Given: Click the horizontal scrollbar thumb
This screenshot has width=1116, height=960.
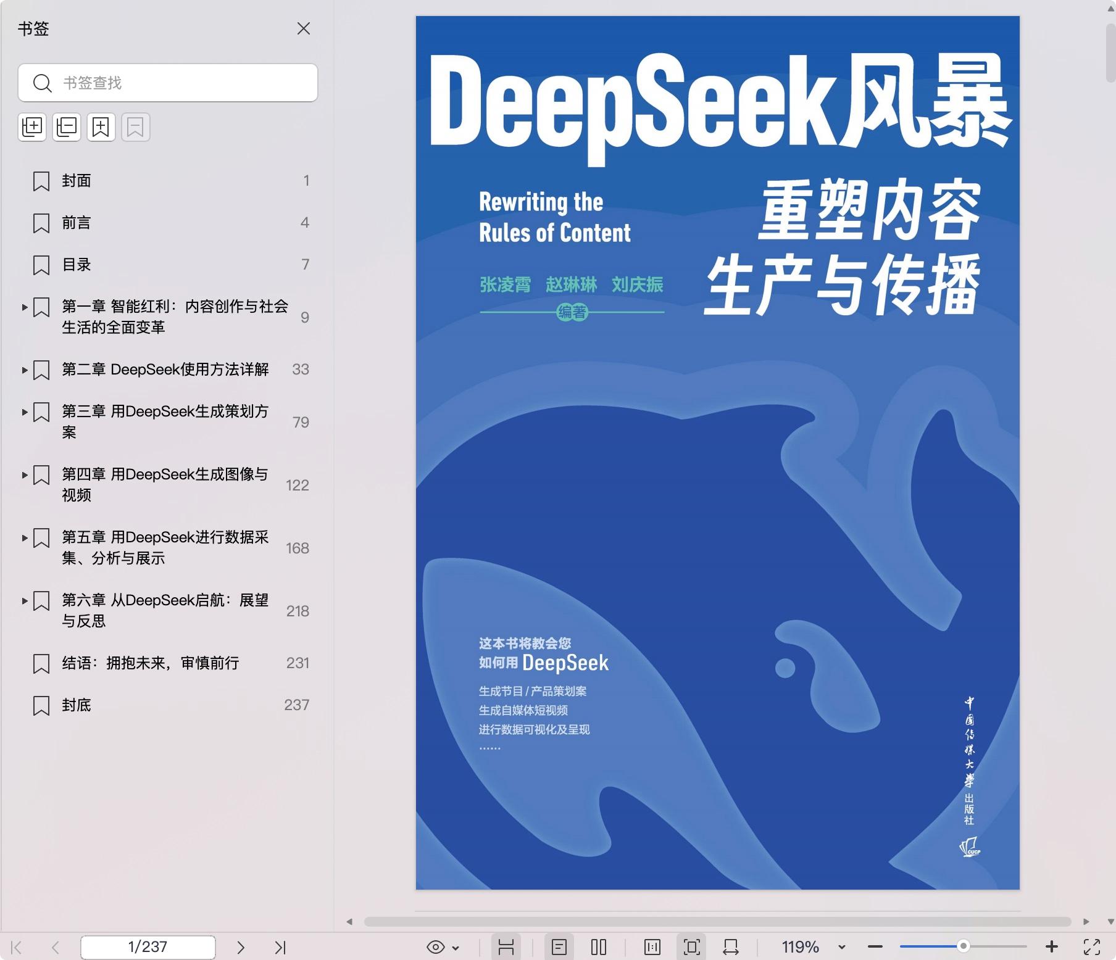Looking at the screenshot, I should click(x=717, y=922).
